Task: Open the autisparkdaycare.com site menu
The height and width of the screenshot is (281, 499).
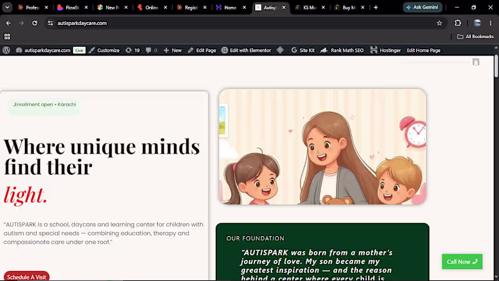Action: [43, 51]
